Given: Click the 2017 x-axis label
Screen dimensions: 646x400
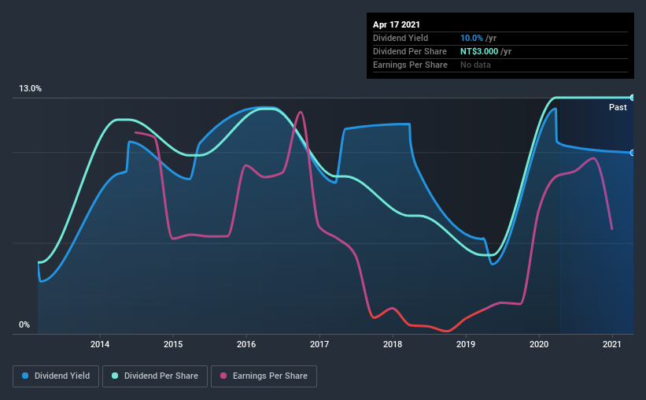Looking at the screenshot, I should pyautogui.click(x=319, y=344).
